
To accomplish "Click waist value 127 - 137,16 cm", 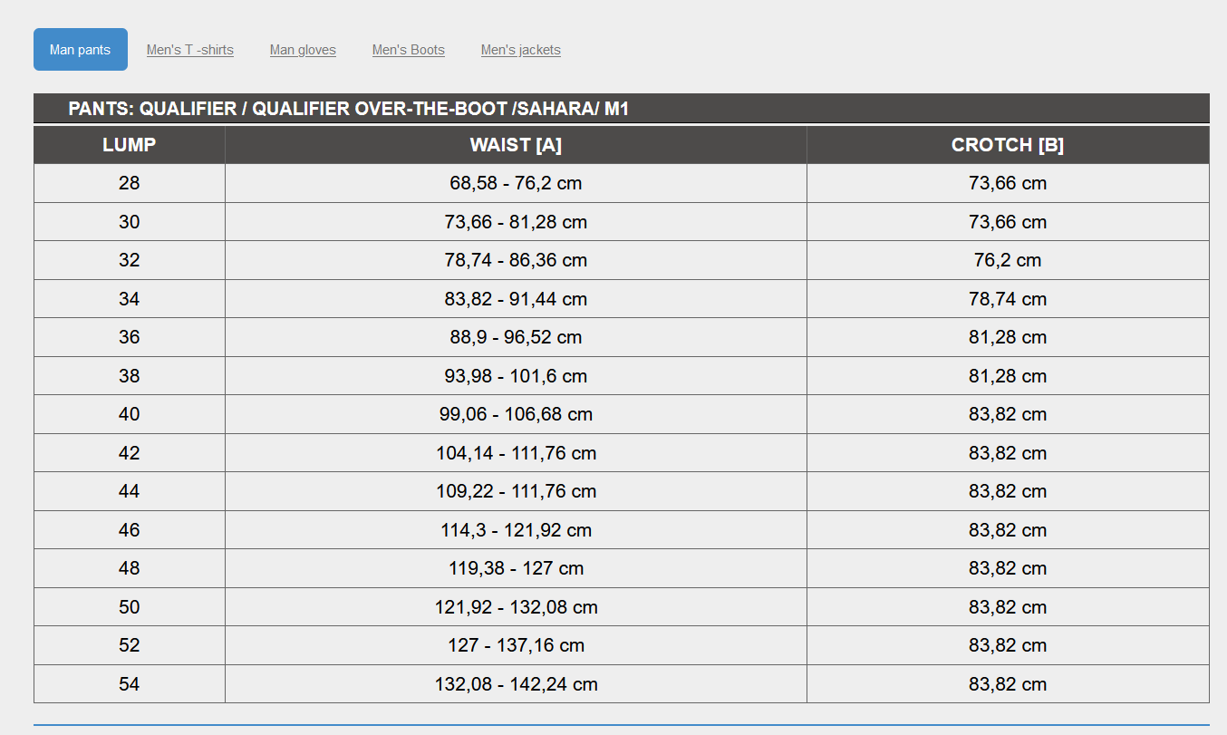I will pos(516,645).
